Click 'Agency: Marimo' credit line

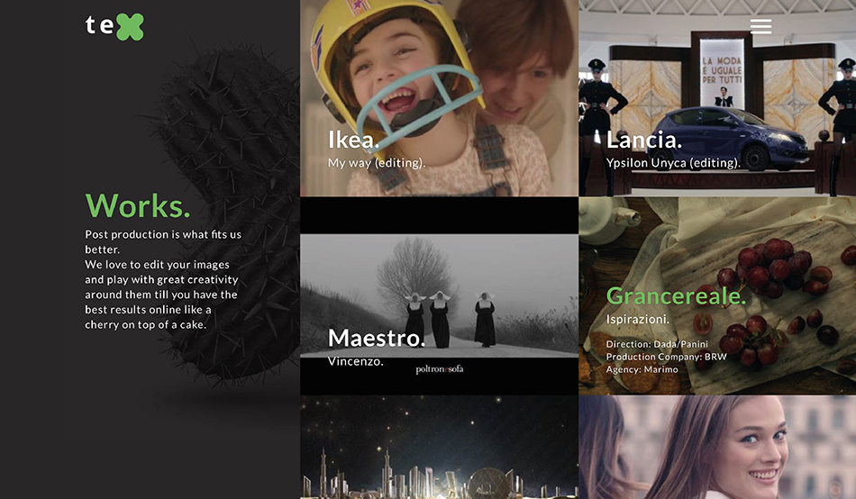click(x=642, y=369)
